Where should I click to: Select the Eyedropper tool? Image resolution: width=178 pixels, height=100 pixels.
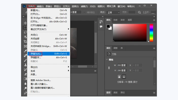25,51
